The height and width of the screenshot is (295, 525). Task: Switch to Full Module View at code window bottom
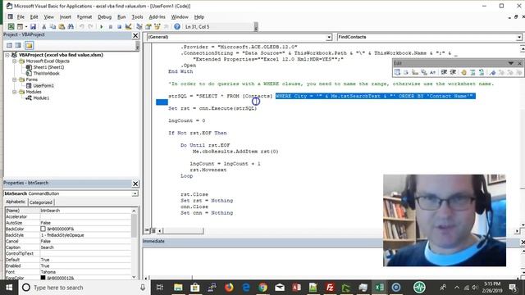pyautogui.click(x=153, y=230)
